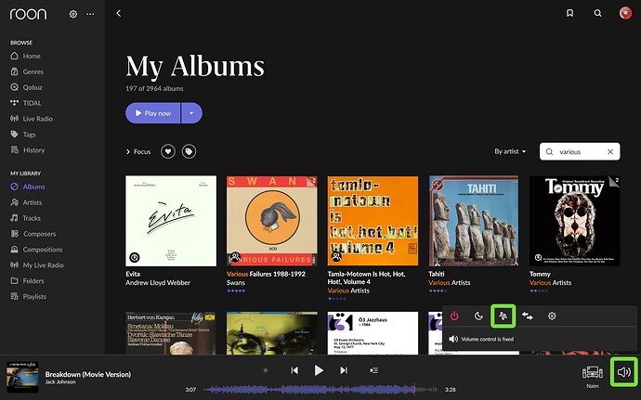641x400 pixels.
Task: Click the signal path dot indicator
Action: click(266, 370)
